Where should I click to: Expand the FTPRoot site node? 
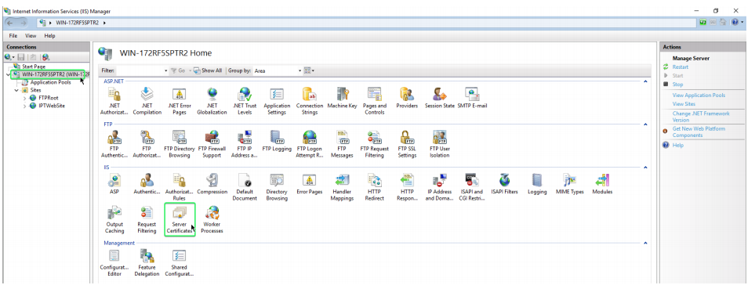(24, 98)
